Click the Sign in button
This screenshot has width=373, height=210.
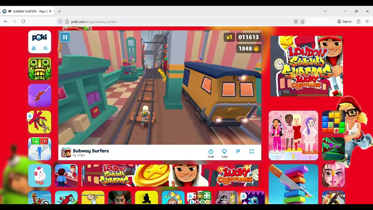coord(344,22)
